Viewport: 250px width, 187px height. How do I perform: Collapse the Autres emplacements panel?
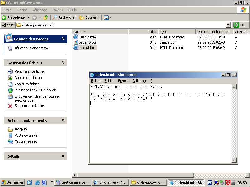click(63, 120)
